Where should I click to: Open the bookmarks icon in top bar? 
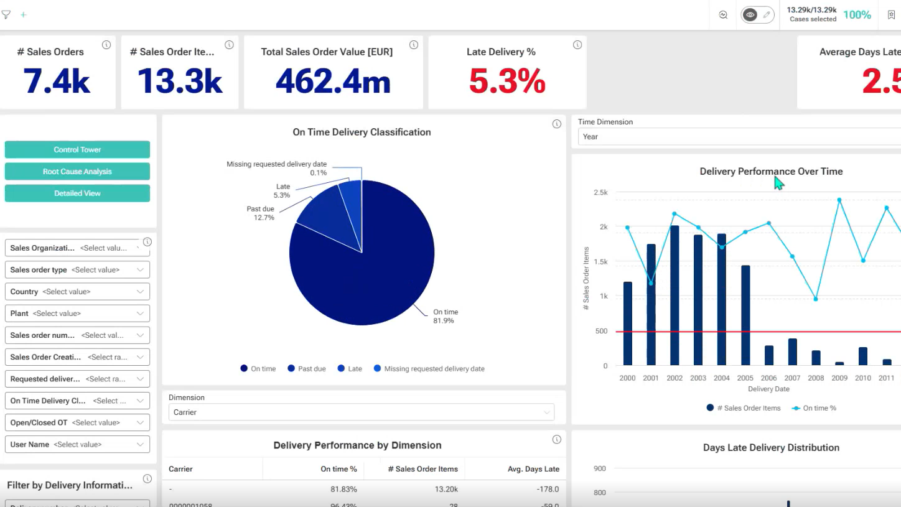coord(890,15)
